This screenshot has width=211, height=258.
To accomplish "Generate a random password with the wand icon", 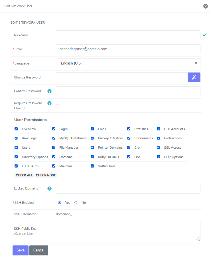I will [194, 77].
